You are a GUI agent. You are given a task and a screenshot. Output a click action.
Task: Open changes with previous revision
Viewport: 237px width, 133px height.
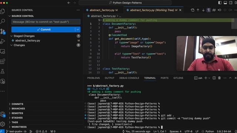220,10
